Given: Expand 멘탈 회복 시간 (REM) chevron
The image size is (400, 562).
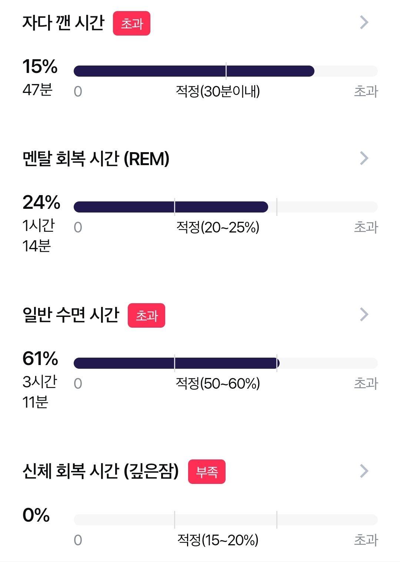Looking at the screenshot, I should [364, 158].
